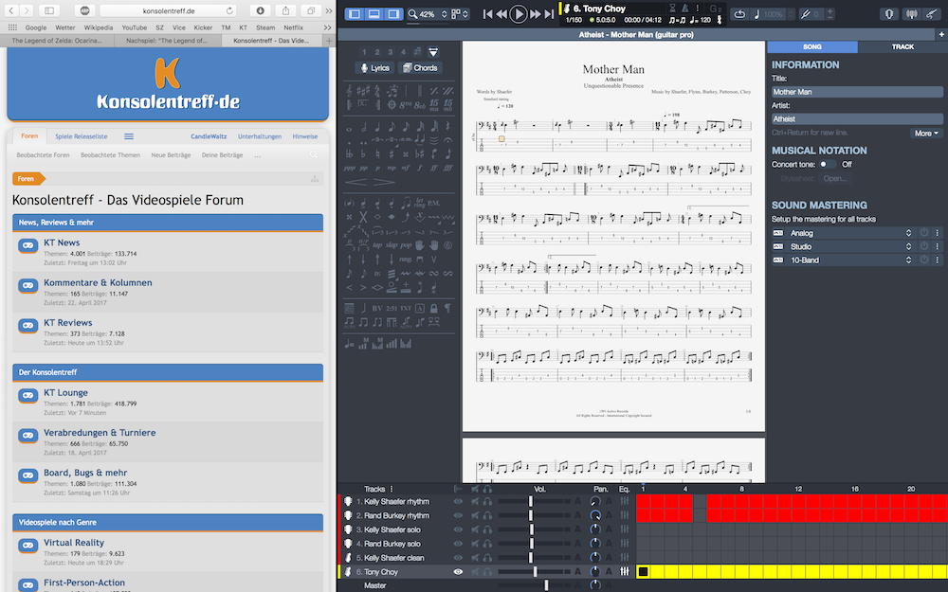Hide the Tony Choy track
This screenshot has height=592, width=948.
point(458,572)
